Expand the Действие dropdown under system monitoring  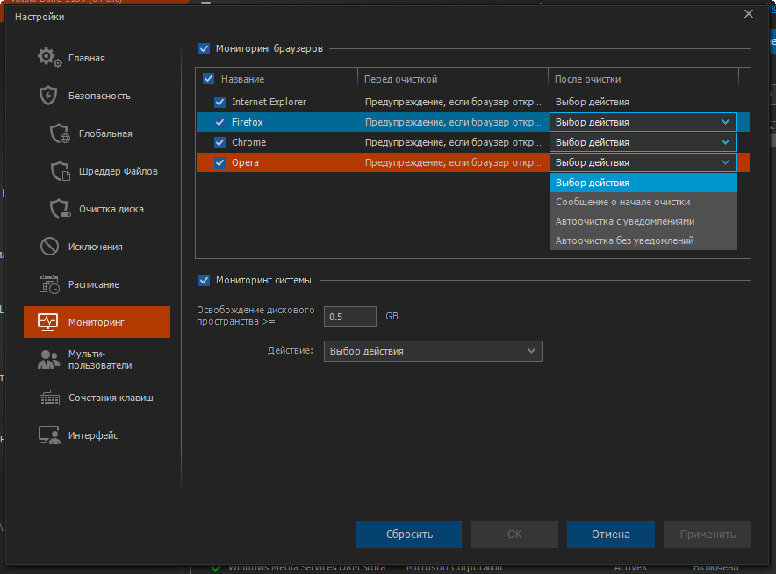[x=433, y=351]
